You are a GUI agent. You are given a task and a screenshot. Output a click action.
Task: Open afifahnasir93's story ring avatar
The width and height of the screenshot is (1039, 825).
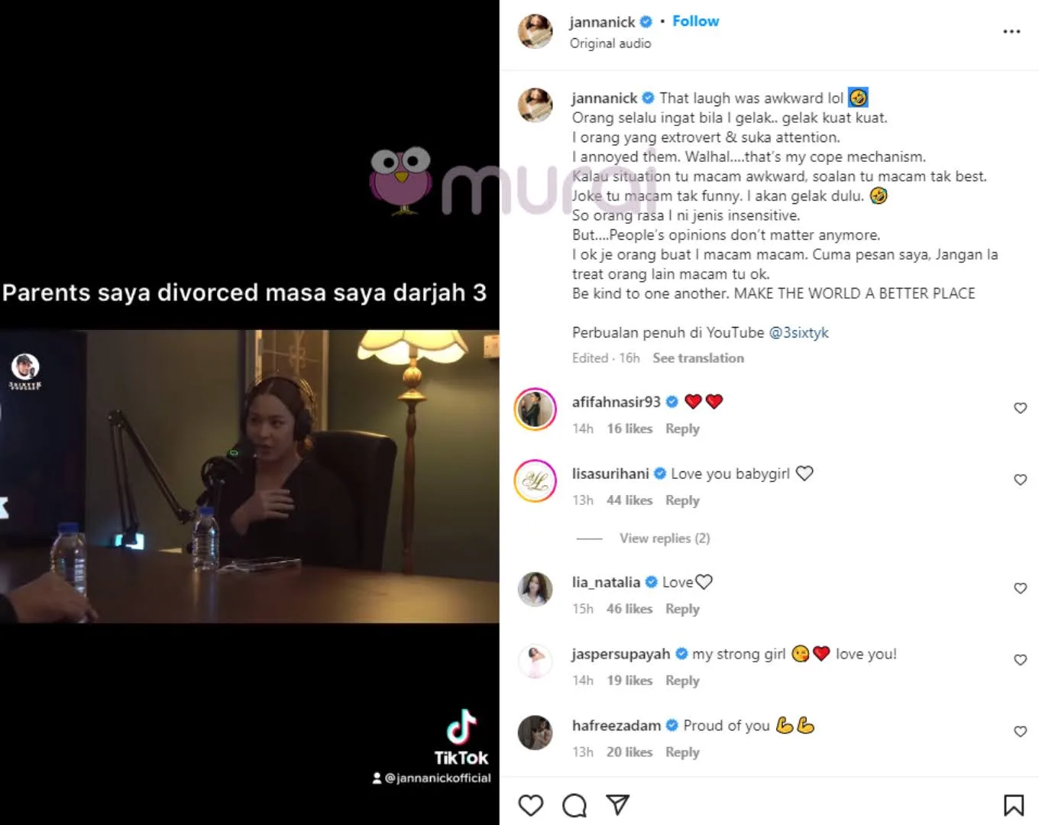click(535, 409)
